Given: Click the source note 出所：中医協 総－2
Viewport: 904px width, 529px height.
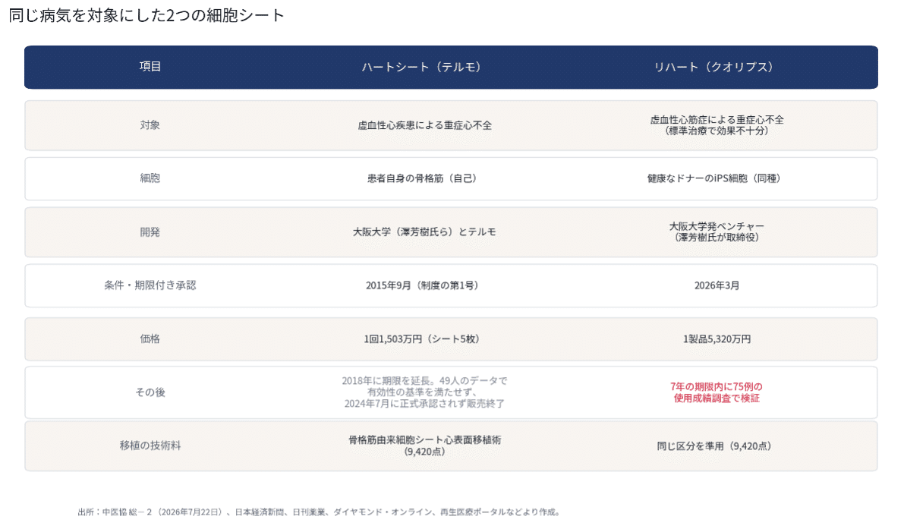Looking at the screenshot, I should (x=115, y=512).
